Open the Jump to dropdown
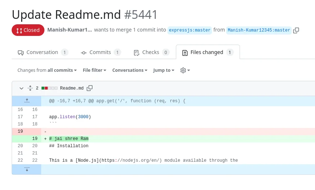This screenshot has width=315, height=190. [164, 70]
